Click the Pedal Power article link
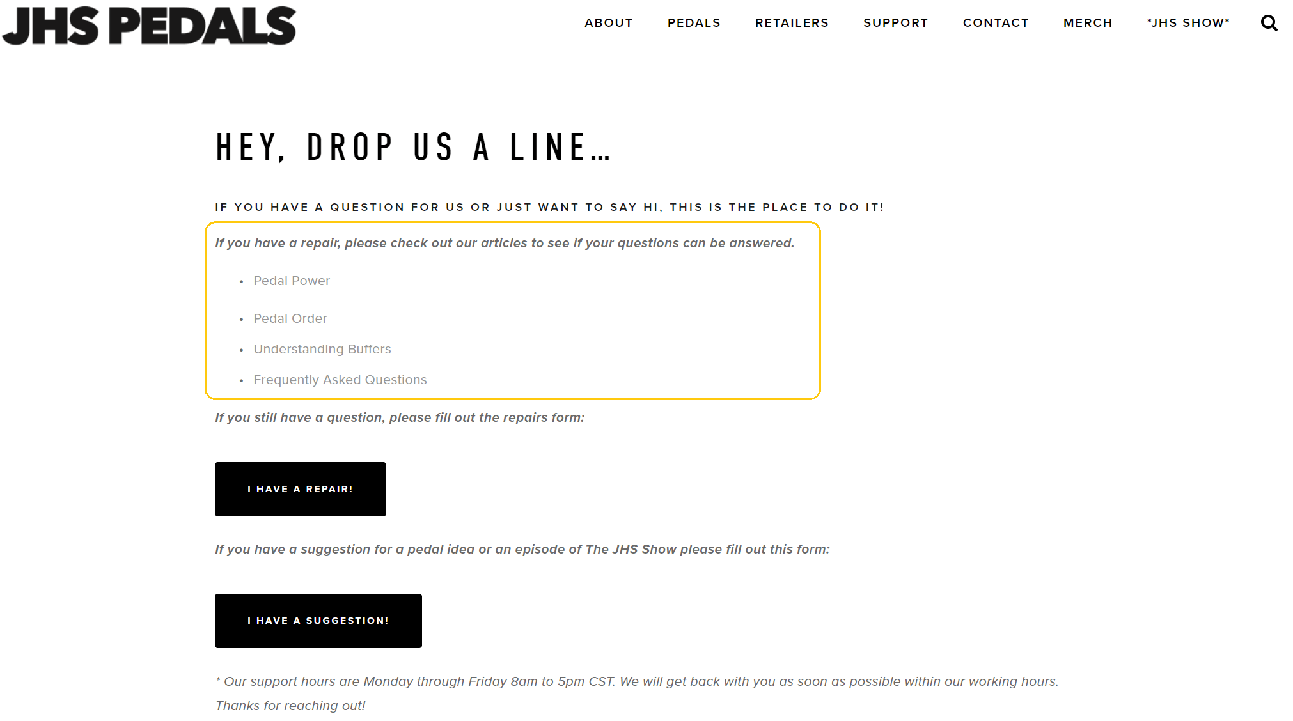The image size is (1293, 721). (292, 281)
